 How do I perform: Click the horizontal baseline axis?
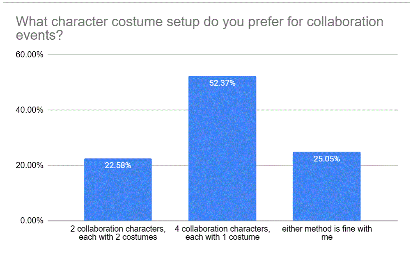click(x=223, y=221)
